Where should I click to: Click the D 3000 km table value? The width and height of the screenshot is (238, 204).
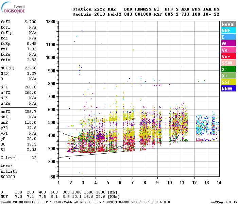click(x=101, y=192)
